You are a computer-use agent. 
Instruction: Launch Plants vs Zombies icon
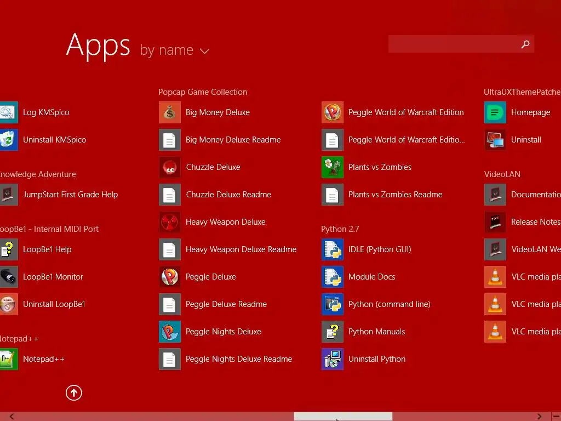pyautogui.click(x=333, y=167)
